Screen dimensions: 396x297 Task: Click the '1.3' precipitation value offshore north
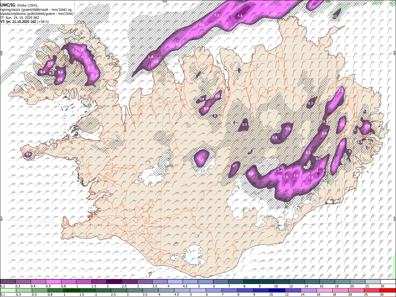click(217, 15)
